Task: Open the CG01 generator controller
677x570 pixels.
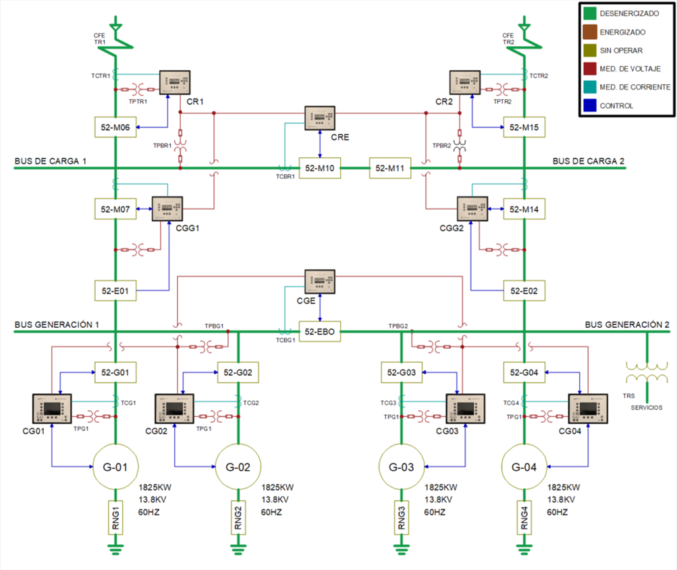Action: point(52,409)
